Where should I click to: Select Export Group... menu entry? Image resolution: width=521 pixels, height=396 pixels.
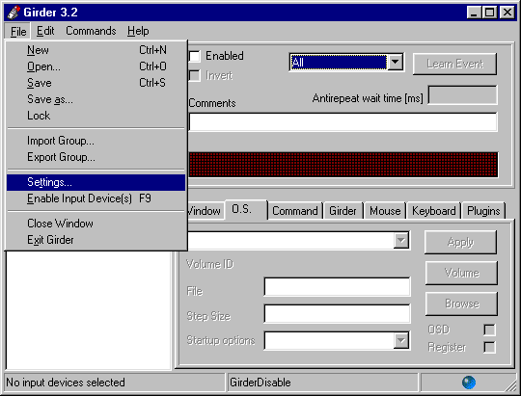[x=96, y=157]
